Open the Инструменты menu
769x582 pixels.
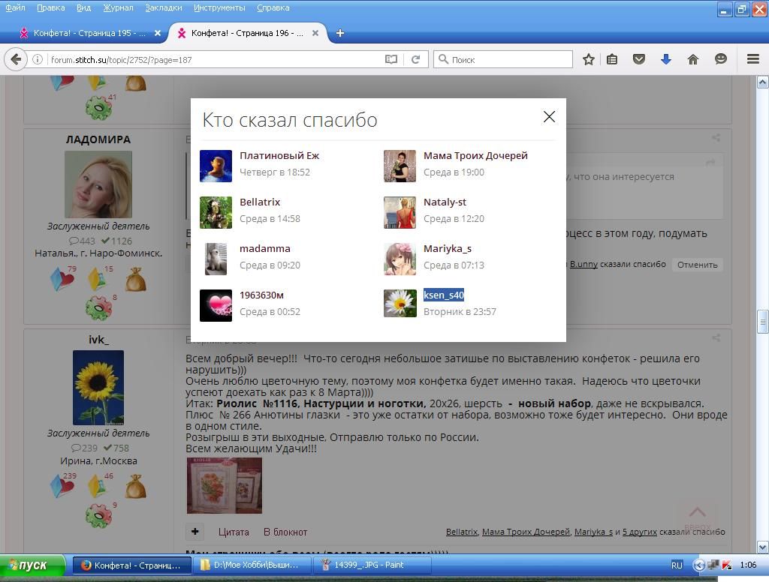point(219,7)
